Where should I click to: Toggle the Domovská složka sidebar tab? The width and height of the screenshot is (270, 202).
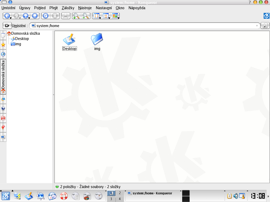coord(3,77)
